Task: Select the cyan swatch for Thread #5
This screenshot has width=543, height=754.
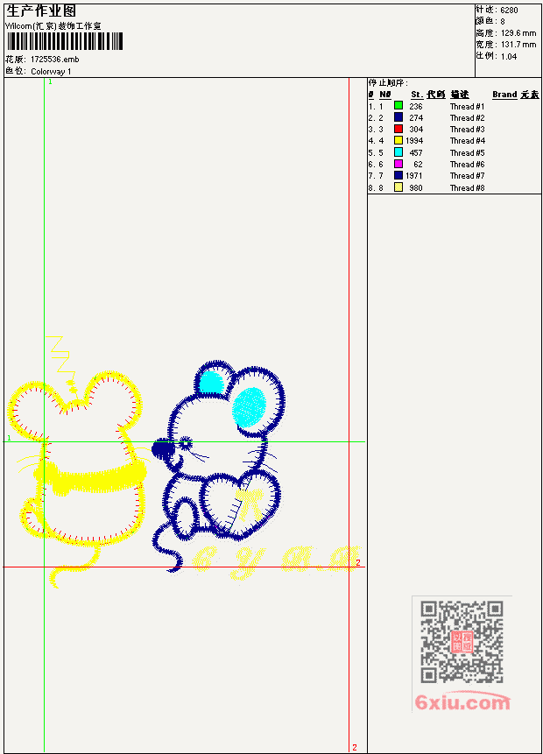Action: 398,152
